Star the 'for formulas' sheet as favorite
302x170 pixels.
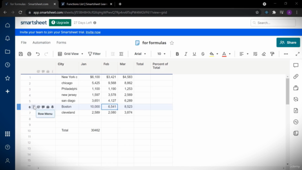point(172,43)
